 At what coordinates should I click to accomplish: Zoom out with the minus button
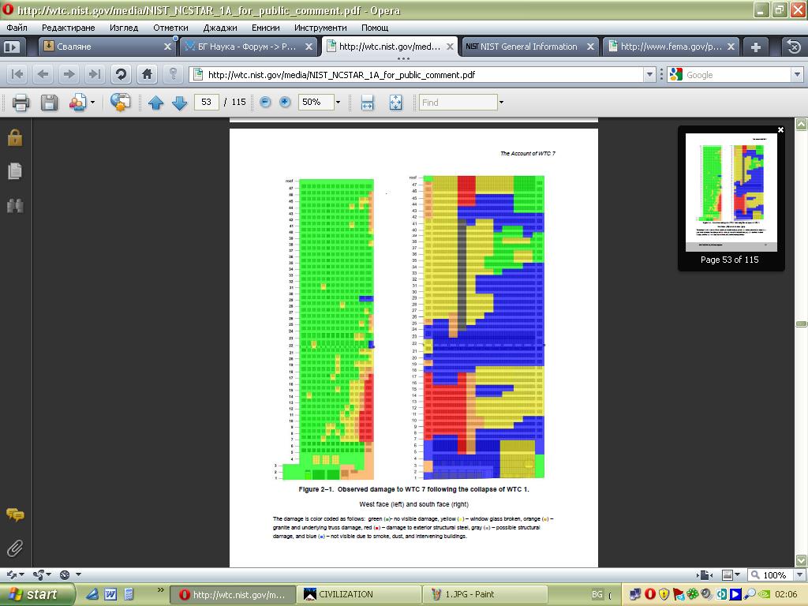point(265,102)
